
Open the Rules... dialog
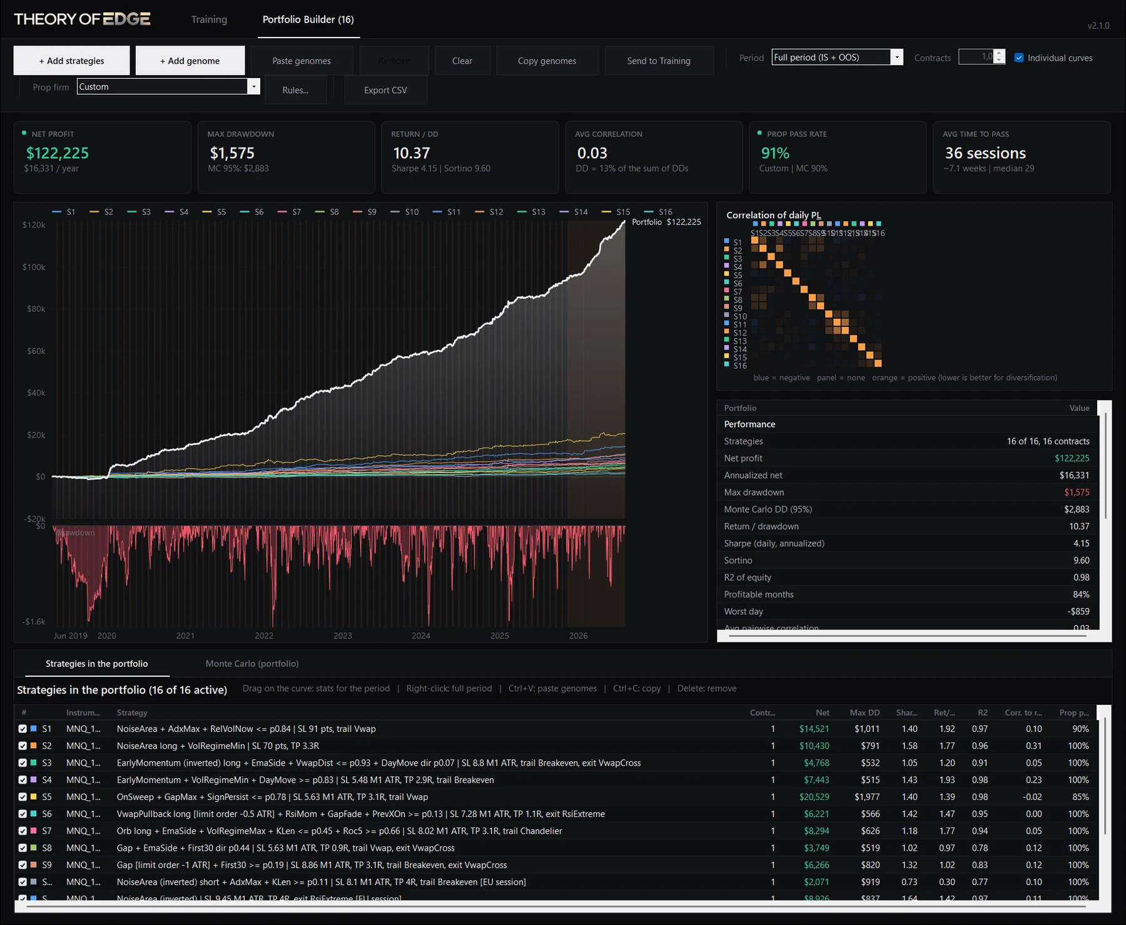(x=295, y=90)
